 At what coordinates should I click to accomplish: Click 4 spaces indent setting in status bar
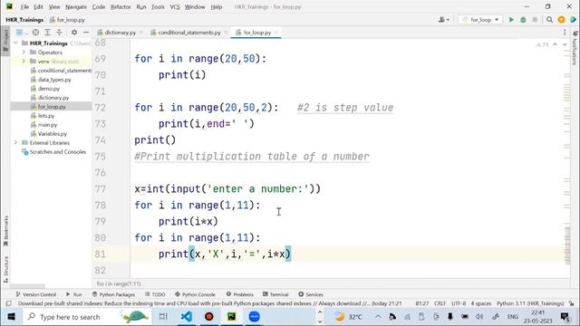481,303
